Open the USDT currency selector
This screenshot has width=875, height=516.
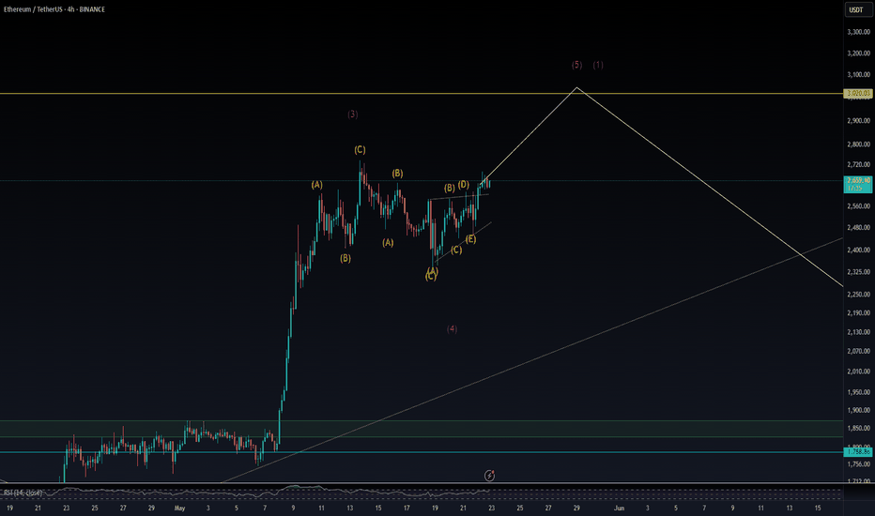coord(856,9)
